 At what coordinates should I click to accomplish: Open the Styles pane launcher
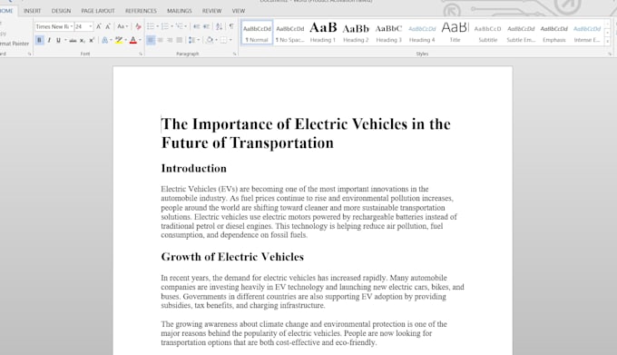tap(610, 54)
